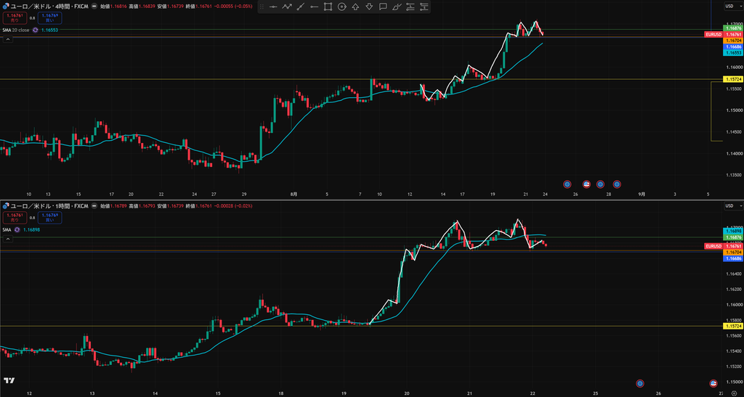Click SMA loading indicator icon on 1-hour chart
Viewport: 744px width, 397px height.
coord(17,230)
